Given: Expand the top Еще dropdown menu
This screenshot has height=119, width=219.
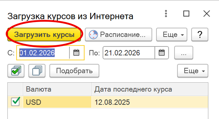Looking at the screenshot, I should point(172,35).
